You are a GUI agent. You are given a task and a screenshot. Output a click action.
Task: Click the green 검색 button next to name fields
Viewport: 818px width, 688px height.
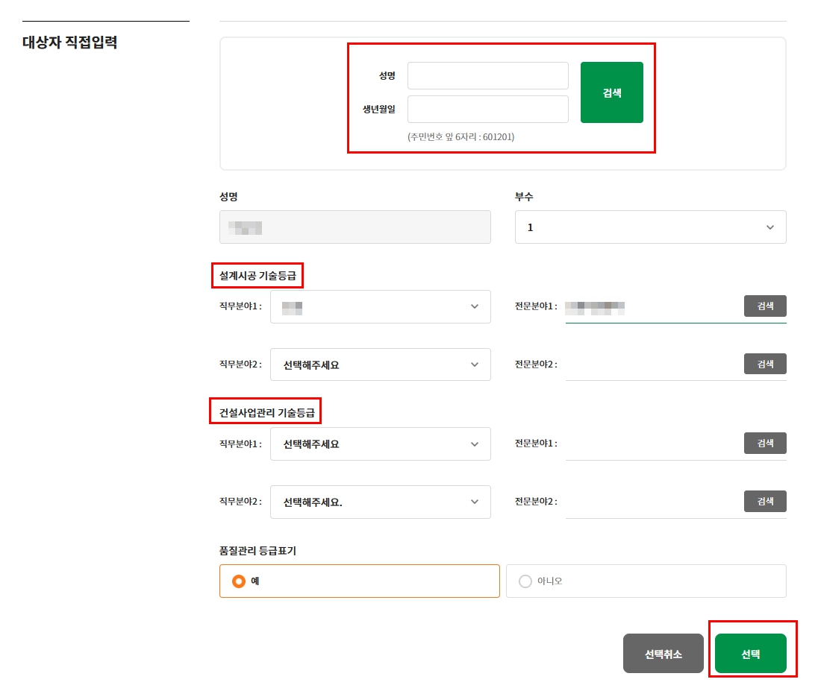(x=611, y=92)
